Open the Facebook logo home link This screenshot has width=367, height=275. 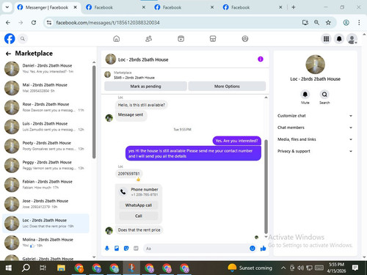10,39
